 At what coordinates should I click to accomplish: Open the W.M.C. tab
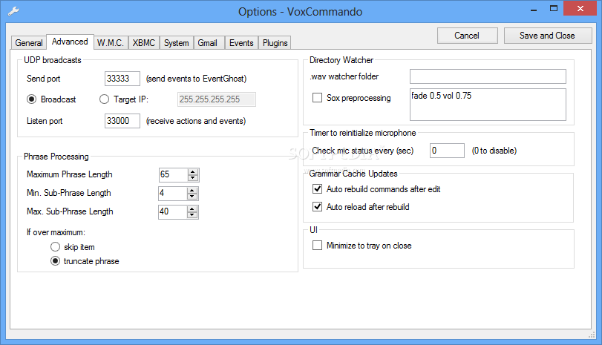click(111, 43)
